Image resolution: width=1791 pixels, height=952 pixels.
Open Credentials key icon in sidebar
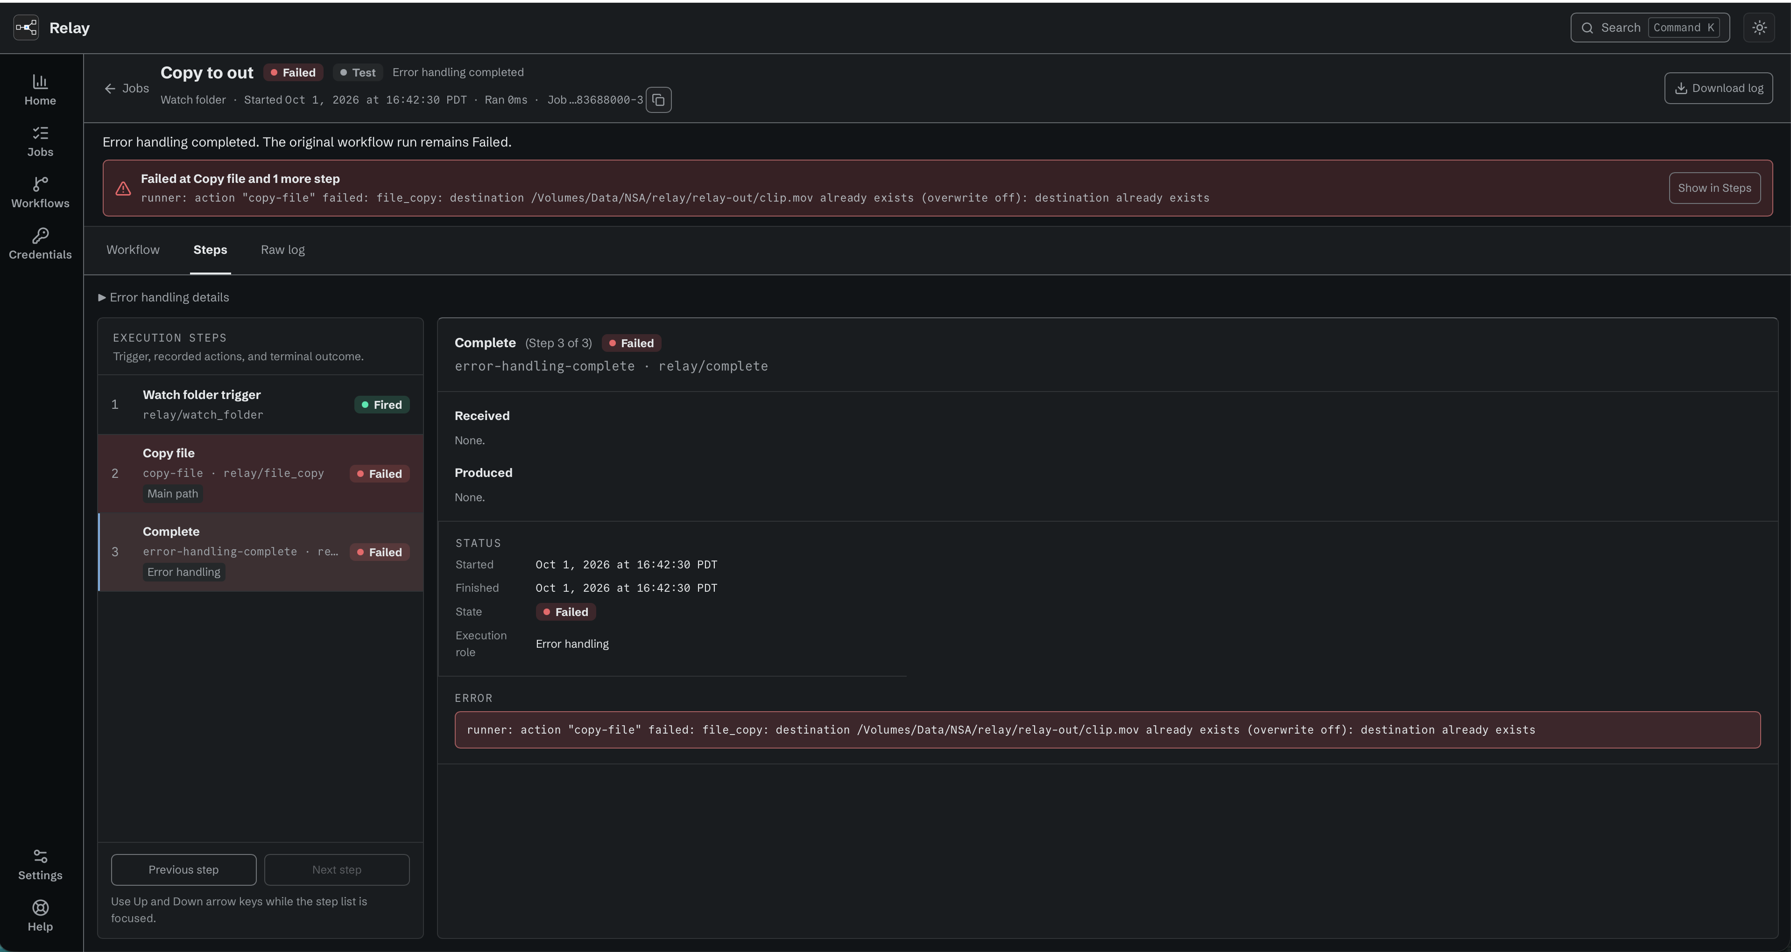[40, 236]
